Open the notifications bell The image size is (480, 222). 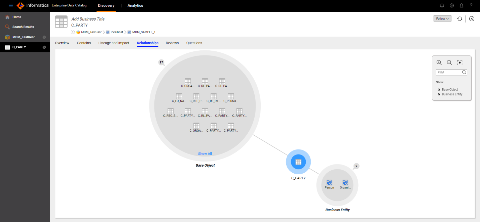point(442,5)
